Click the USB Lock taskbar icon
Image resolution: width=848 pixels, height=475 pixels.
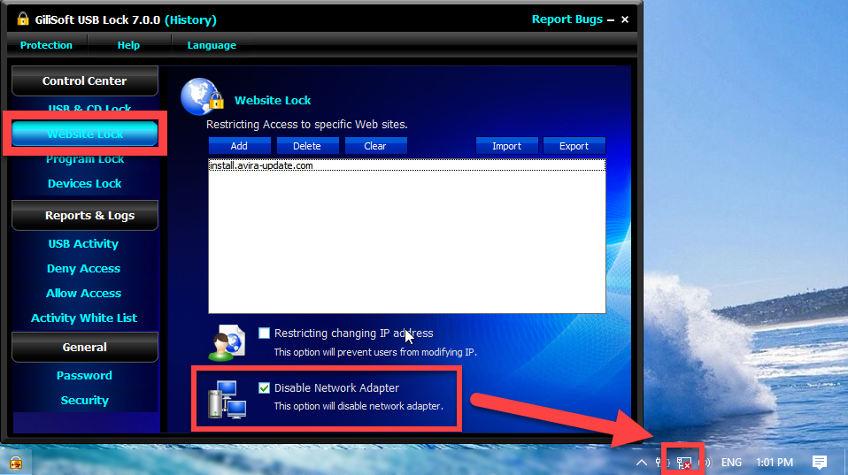point(16,463)
